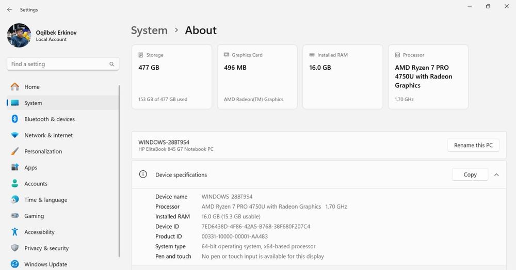516x270 pixels.
Task: Click the Installed RAM chip icon
Action: point(312,55)
